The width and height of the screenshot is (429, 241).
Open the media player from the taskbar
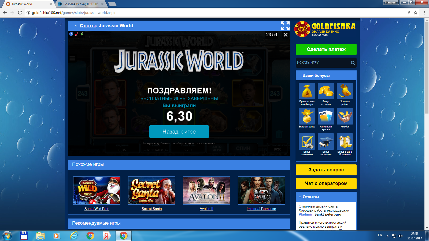pos(56,236)
